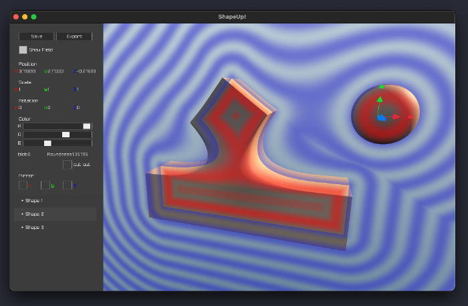Select the Position Z value -0.27699
Screen dimensions: 468x306
point(85,72)
